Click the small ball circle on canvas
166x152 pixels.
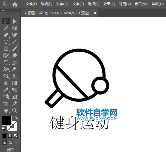(x=100, y=85)
